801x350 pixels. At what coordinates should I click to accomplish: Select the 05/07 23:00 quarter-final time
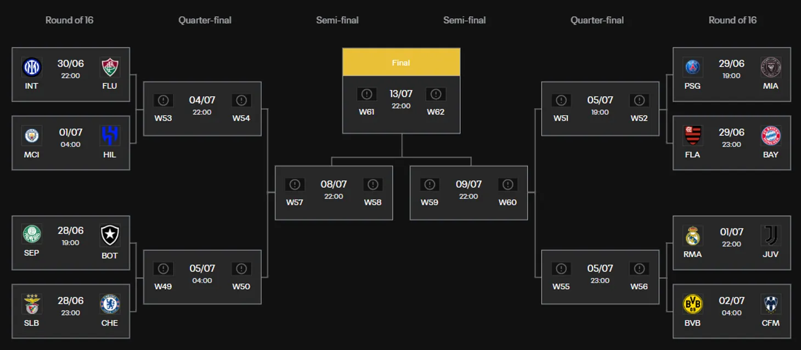pos(600,280)
